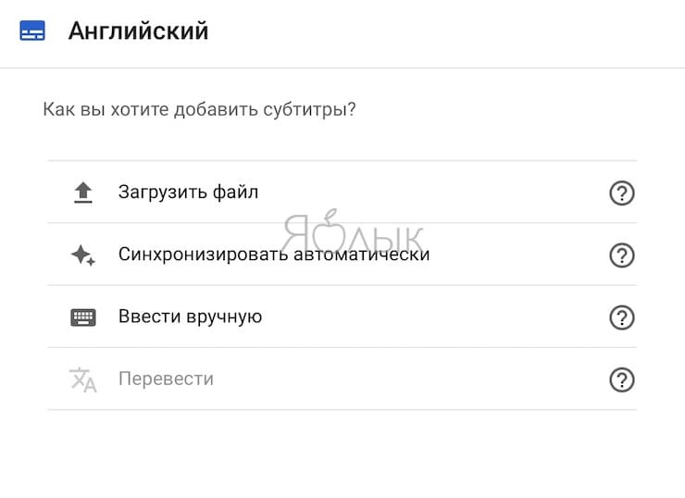
Task: Click the disabled Перевести option
Action: pyautogui.click(x=342, y=379)
